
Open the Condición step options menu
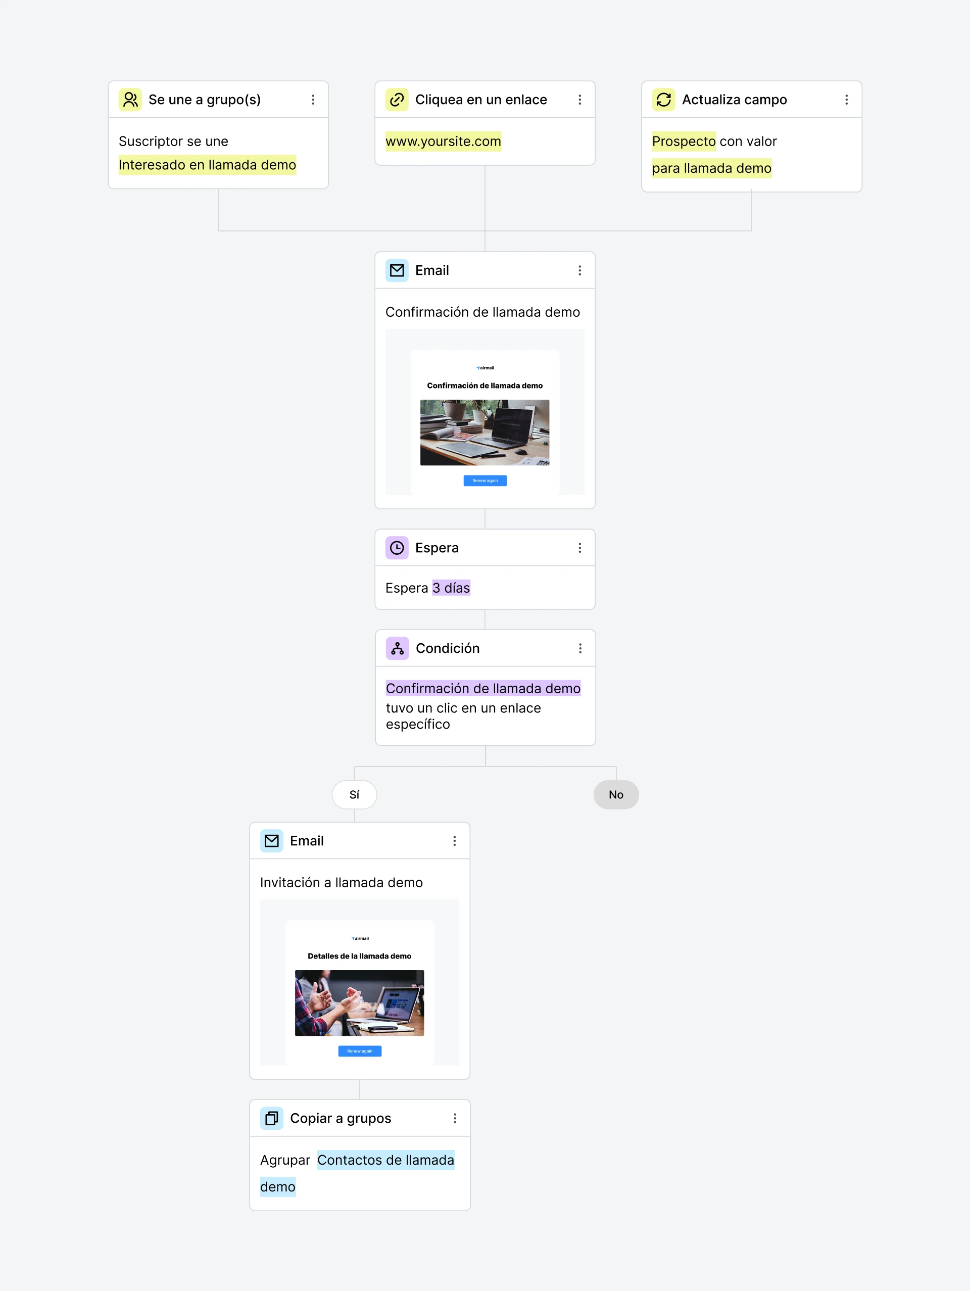pos(580,648)
